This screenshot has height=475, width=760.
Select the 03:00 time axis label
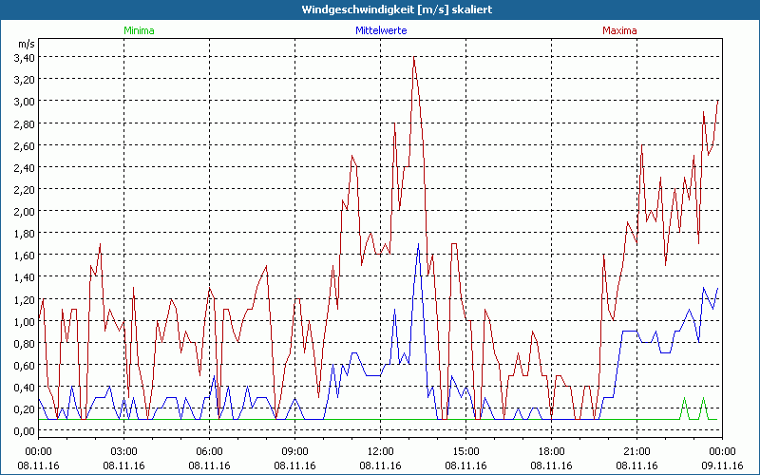123,450
